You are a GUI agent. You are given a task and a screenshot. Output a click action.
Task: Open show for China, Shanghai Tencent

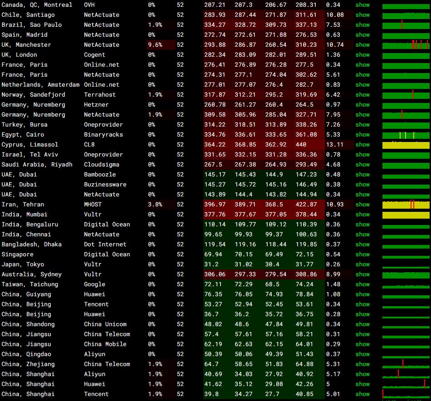click(x=362, y=394)
